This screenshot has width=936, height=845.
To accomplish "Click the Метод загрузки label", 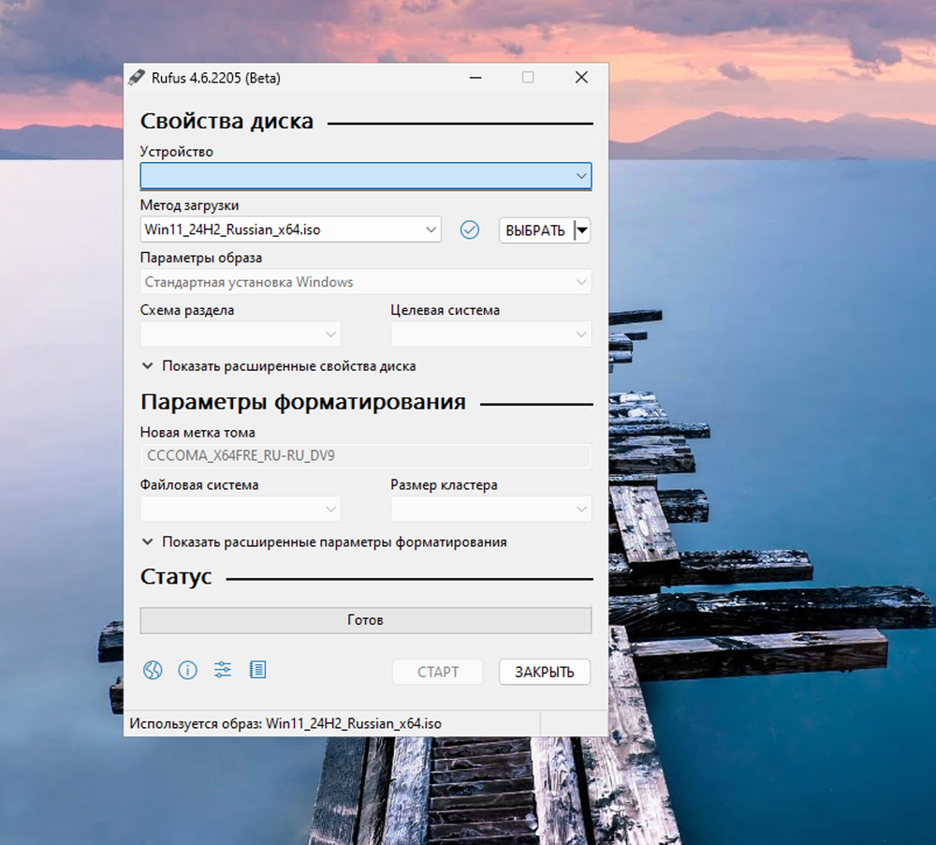I will (190, 205).
